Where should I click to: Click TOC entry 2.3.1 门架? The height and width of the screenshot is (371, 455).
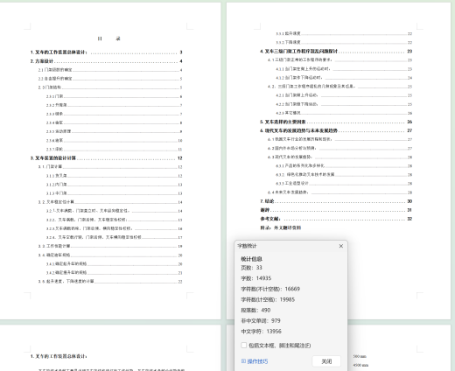pyautogui.click(x=115, y=96)
